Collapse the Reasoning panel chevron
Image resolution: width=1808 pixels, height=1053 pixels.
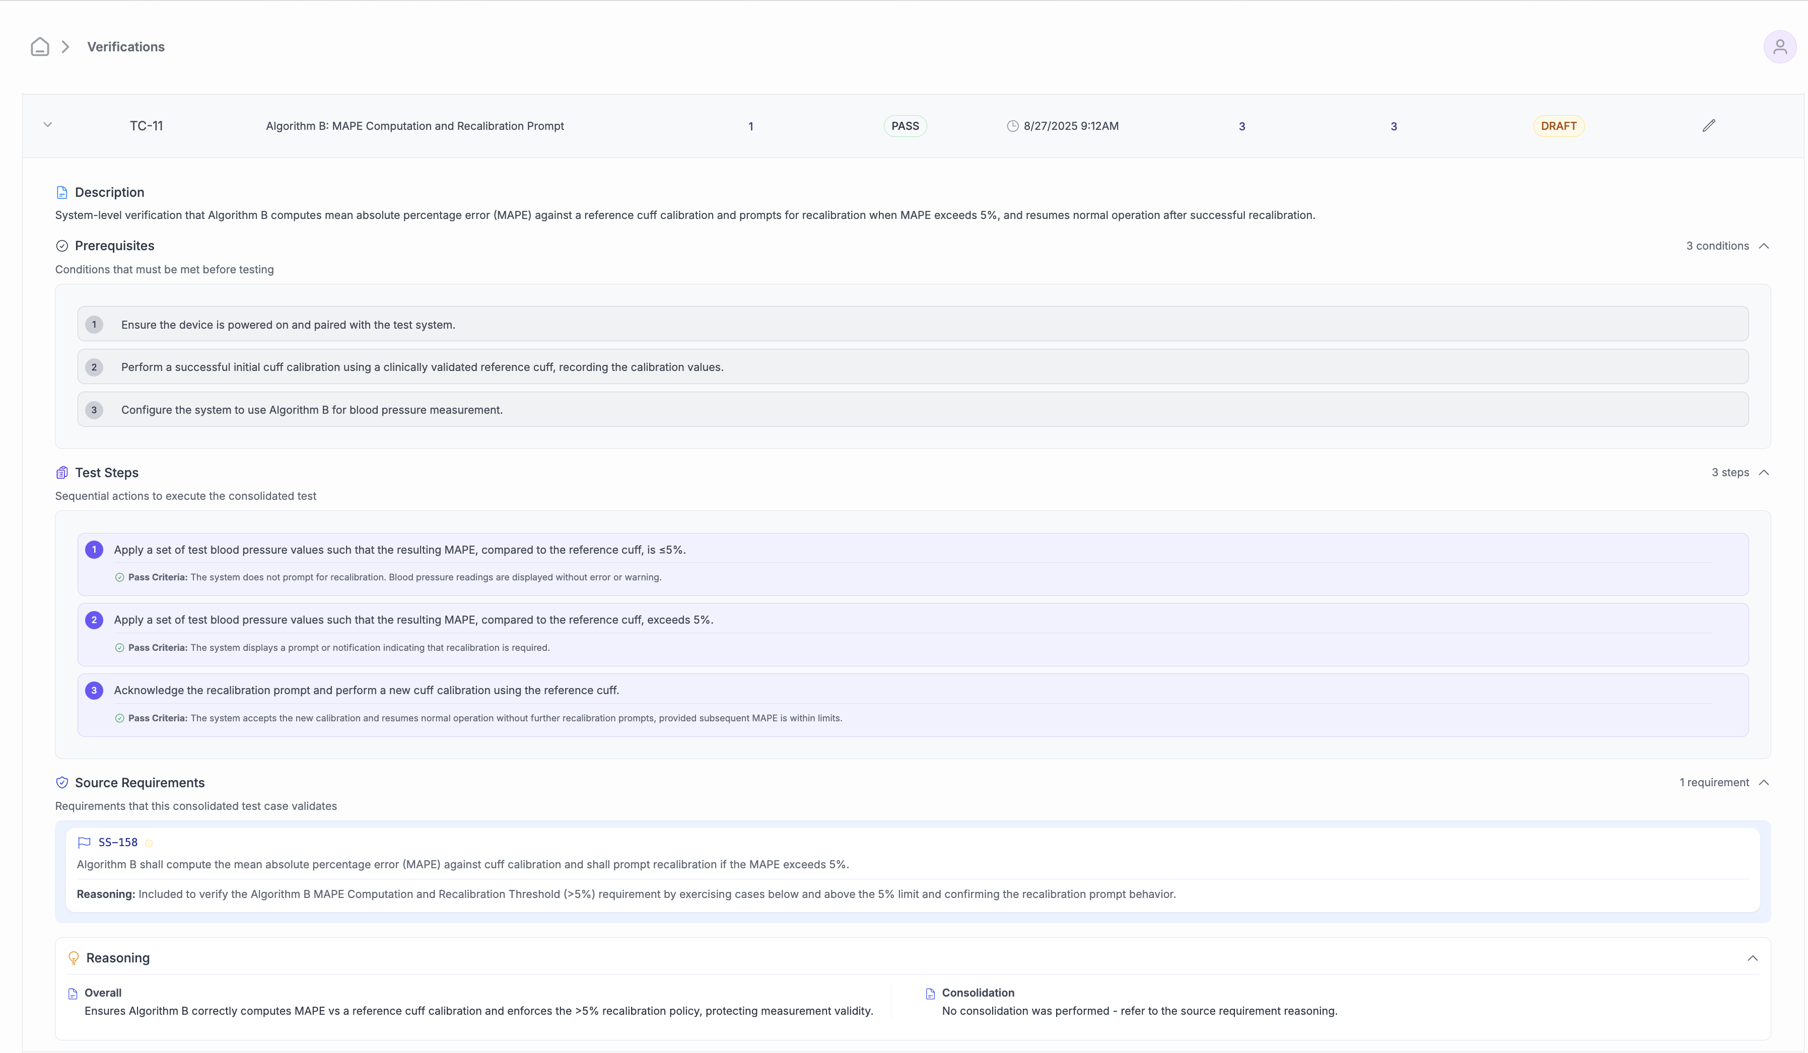[1754, 957]
